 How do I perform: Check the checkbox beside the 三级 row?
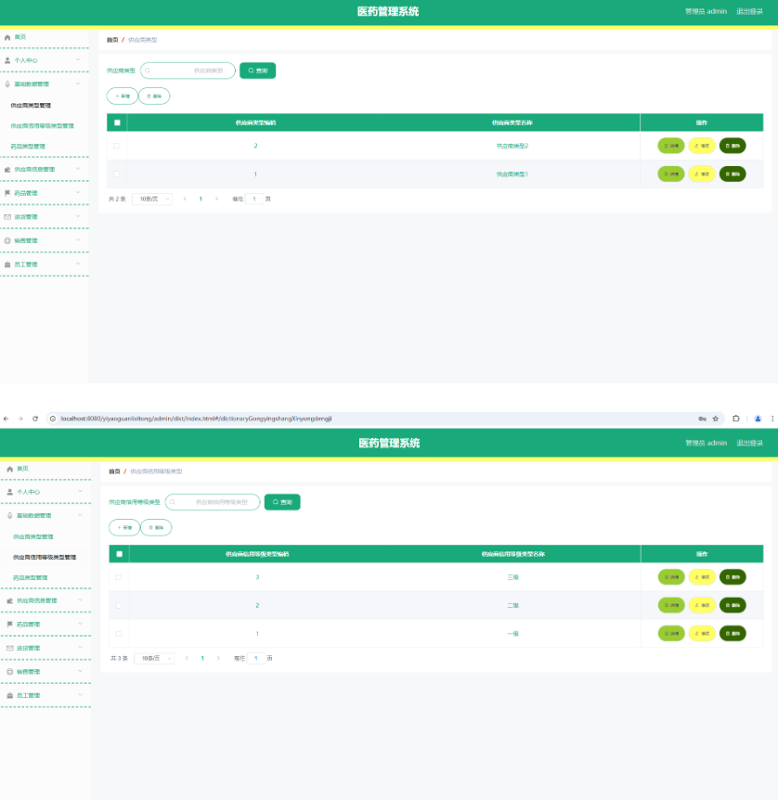click(x=118, y=576)
